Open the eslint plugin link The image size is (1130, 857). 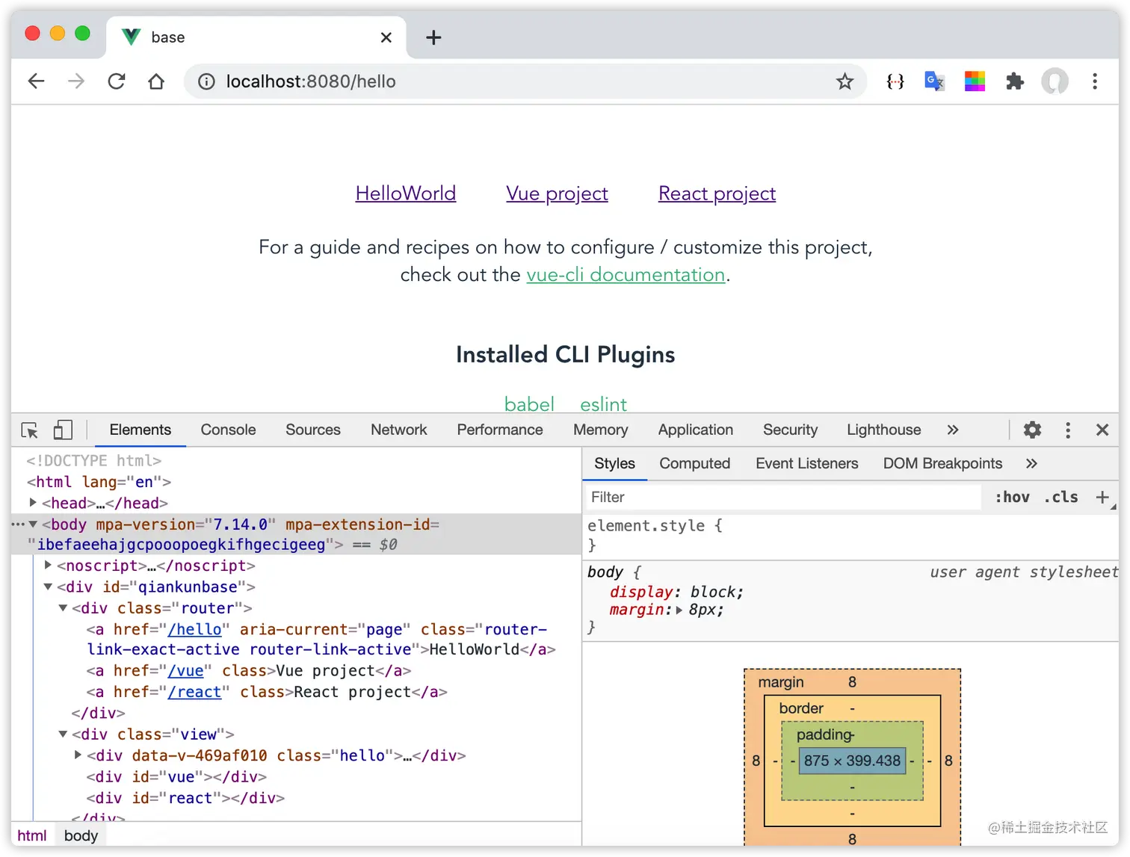pyautogui.click(x=603, y=404)
